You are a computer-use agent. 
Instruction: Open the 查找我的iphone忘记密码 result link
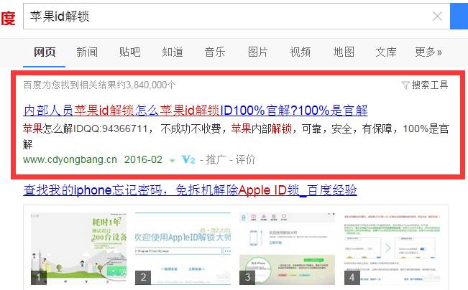(x=190, y=190)
